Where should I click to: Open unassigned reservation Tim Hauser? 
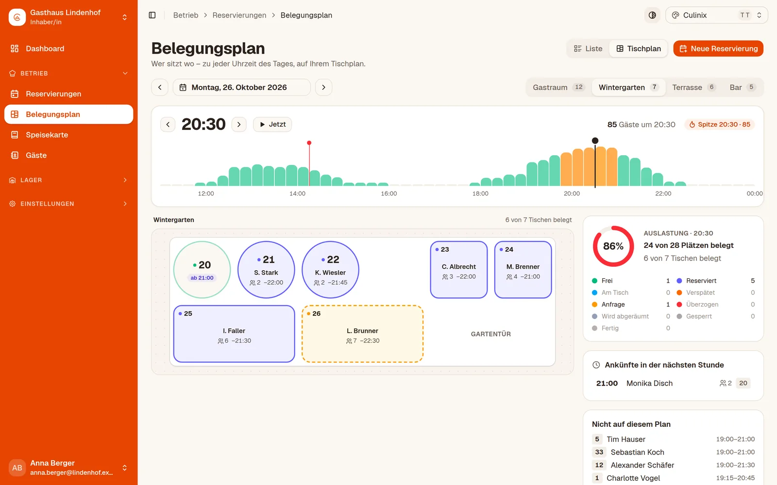pos(673,439)
